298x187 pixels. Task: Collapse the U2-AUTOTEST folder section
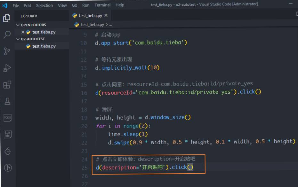[30, 39]
